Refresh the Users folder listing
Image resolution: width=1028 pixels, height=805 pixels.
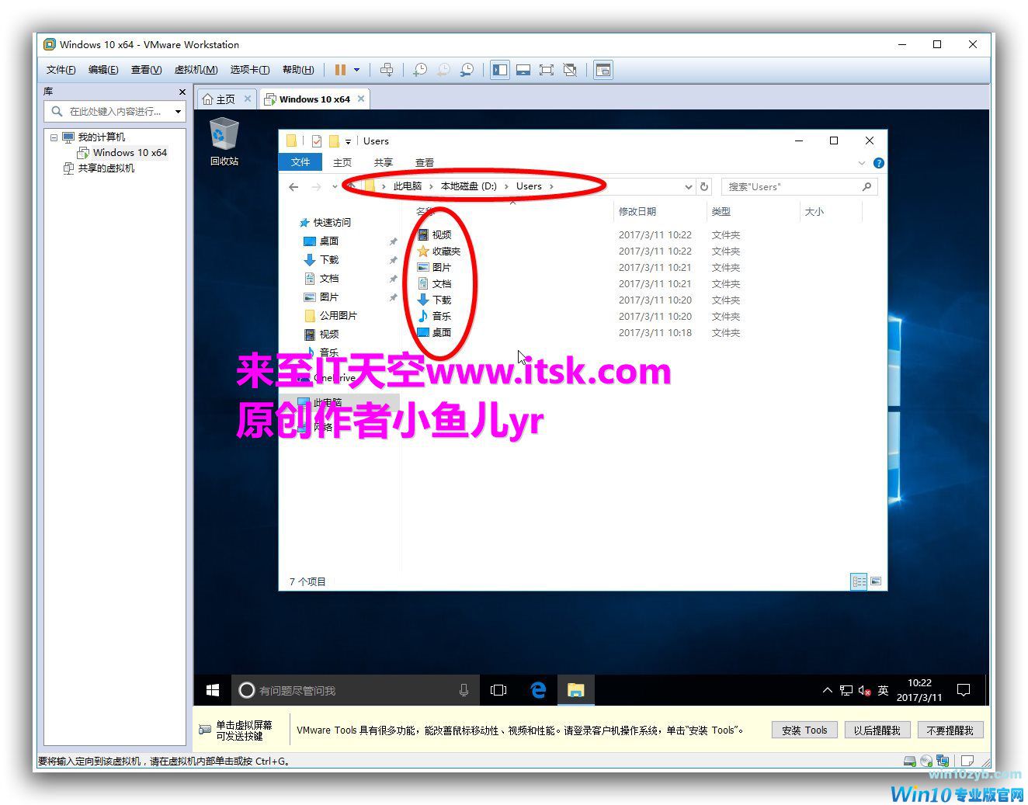704,186
